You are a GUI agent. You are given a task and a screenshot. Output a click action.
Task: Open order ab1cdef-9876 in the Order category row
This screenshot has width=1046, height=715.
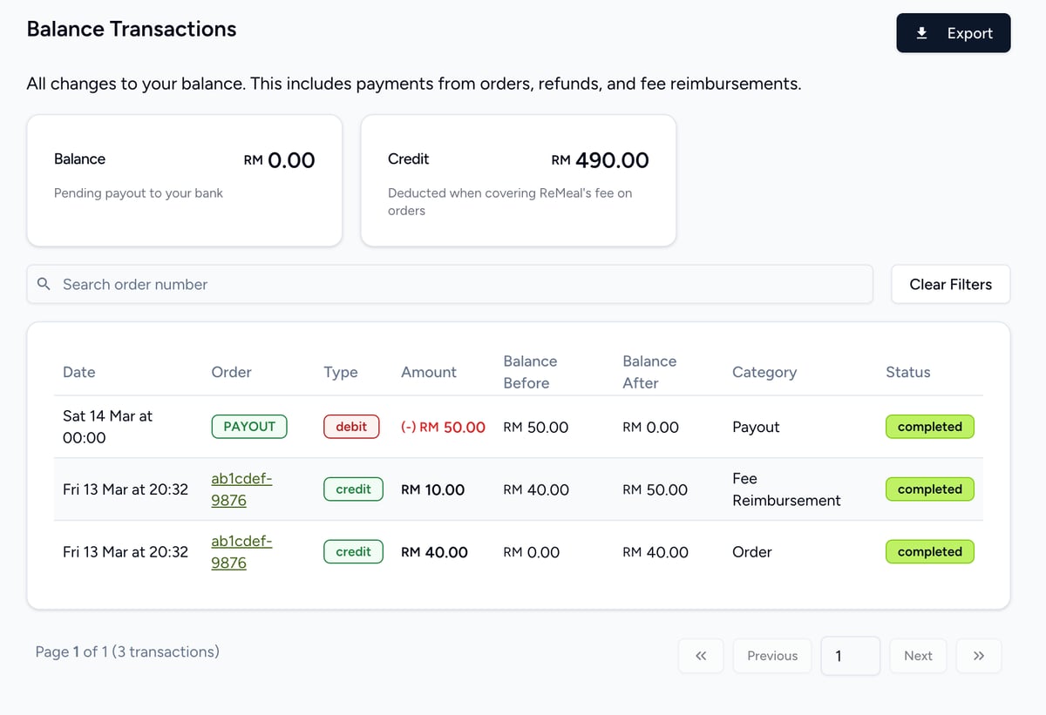pyautogui.click(x=241, y=552)
